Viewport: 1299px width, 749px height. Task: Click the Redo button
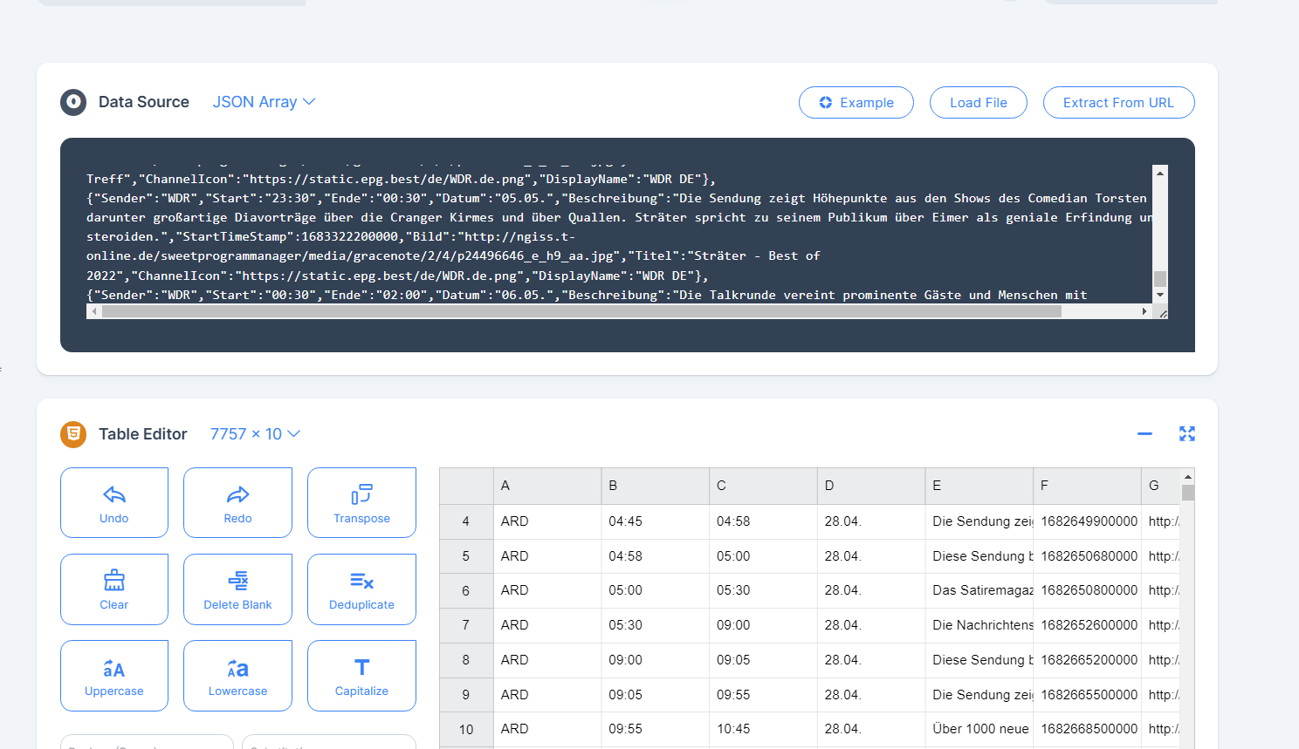[237, 502]
